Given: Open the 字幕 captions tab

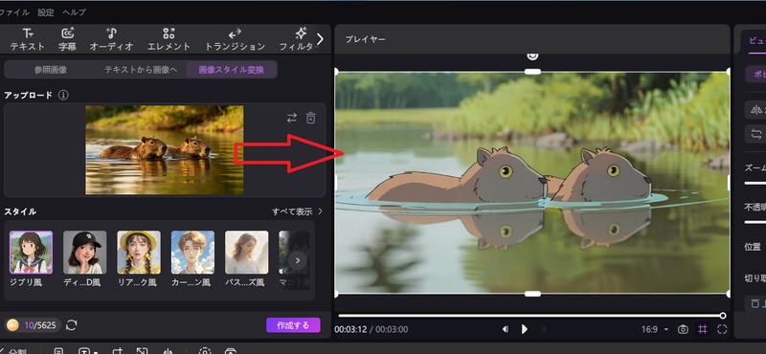Looking at the screenshot, I should [67, 39].
